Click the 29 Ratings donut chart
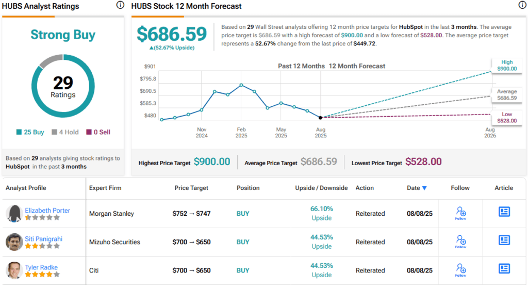 point(63,86)
